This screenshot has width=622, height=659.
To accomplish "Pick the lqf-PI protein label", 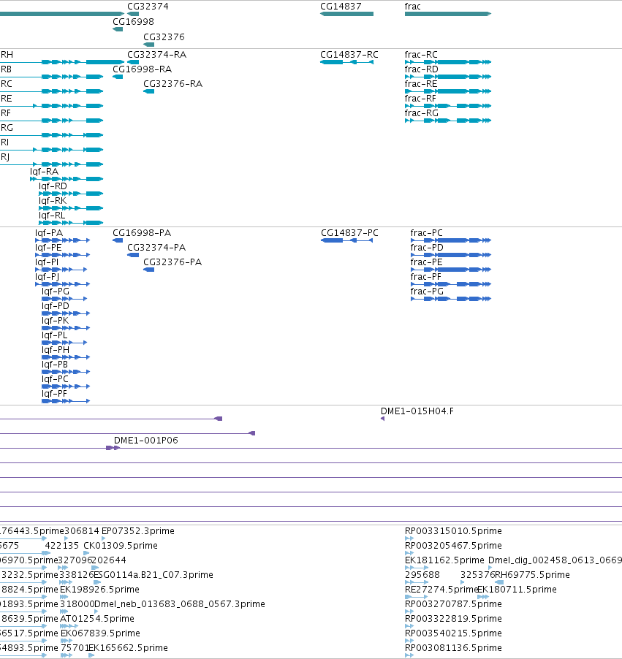I will tap(47, 262).
